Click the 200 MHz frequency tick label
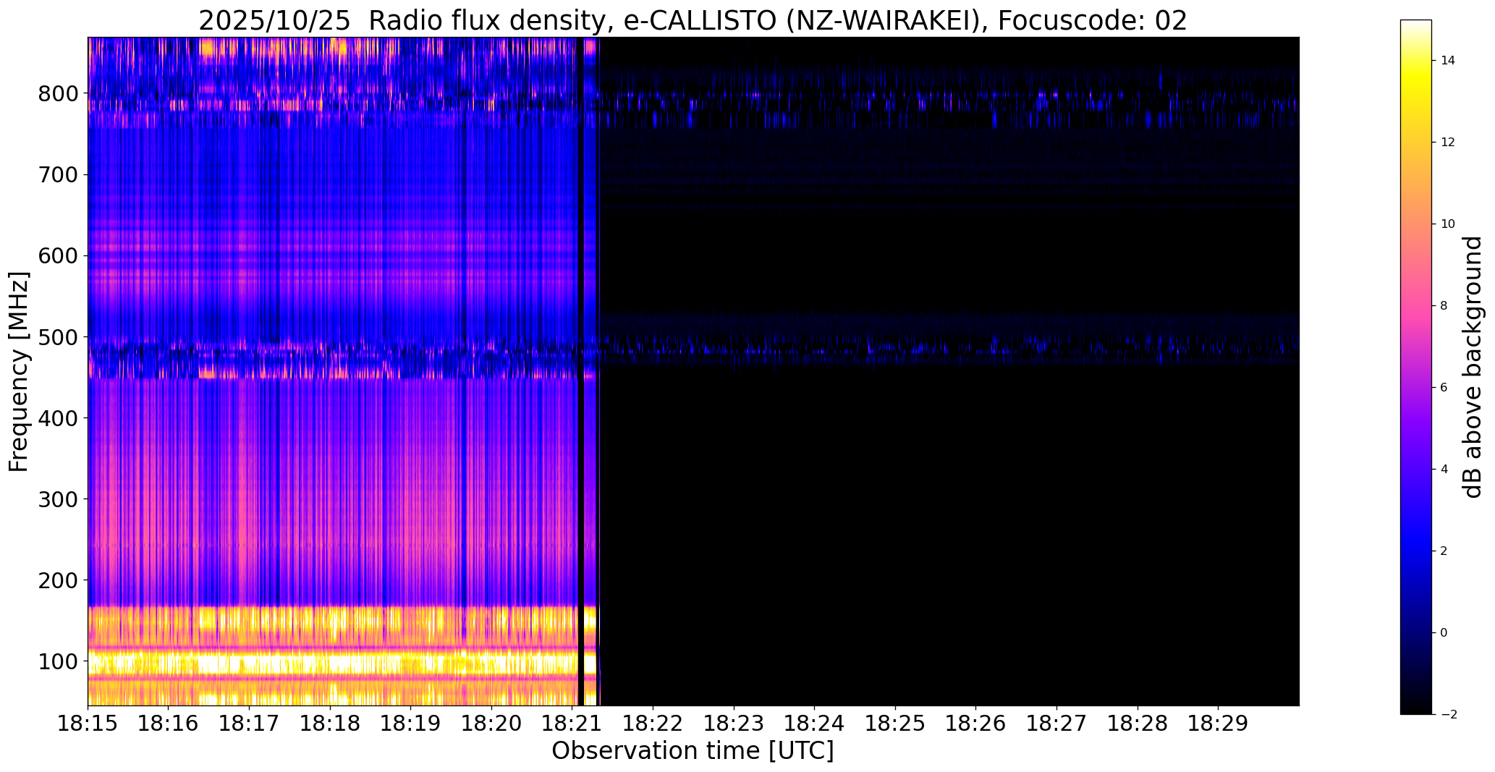 pos(59,580)
